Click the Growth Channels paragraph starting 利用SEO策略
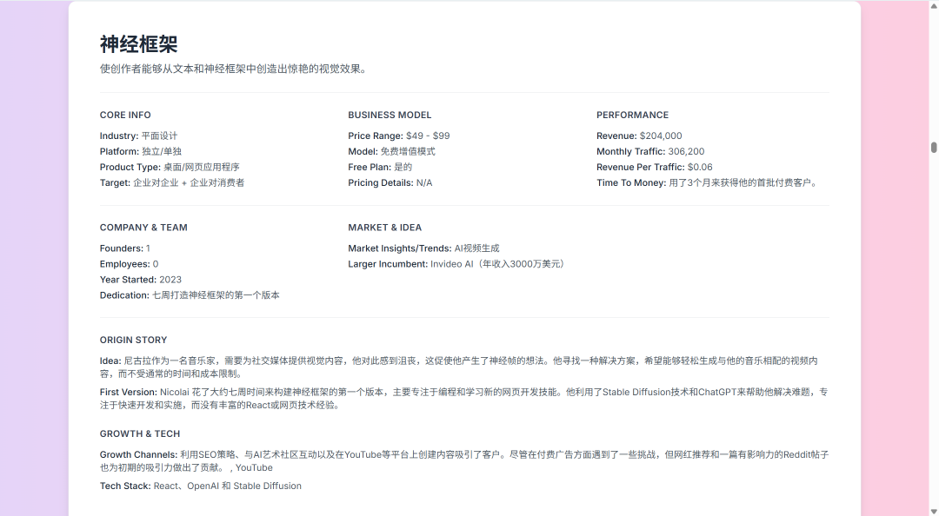Screen dimensions: 939x516 tap(464, 461)
